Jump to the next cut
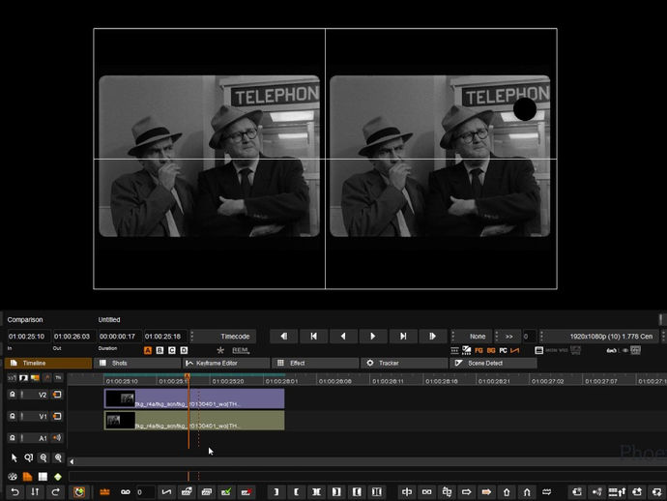Viewport: 667px width, 501px height. tap(403, 337)
